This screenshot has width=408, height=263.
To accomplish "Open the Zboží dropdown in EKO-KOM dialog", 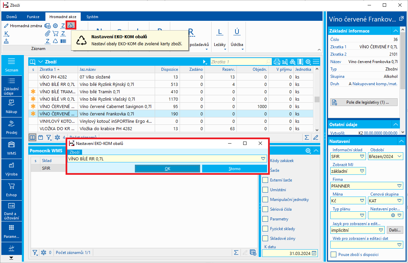I will tap(263, 159).
